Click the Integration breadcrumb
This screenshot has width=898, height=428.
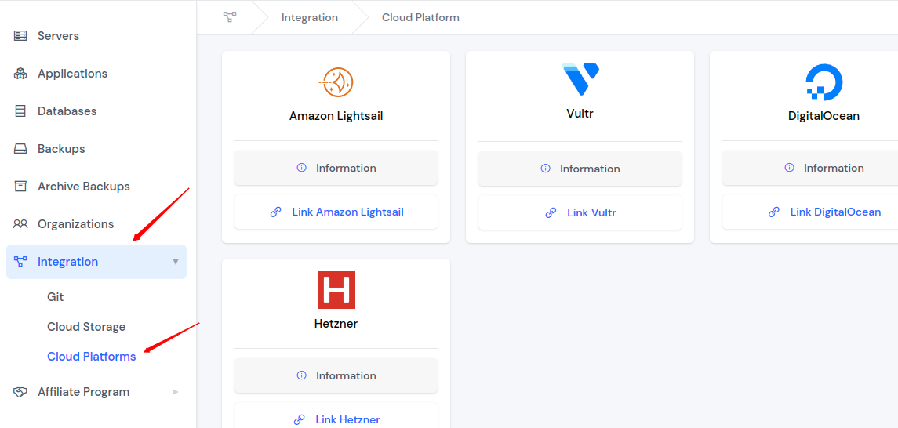pyautogui.click(x=309, y=18)
